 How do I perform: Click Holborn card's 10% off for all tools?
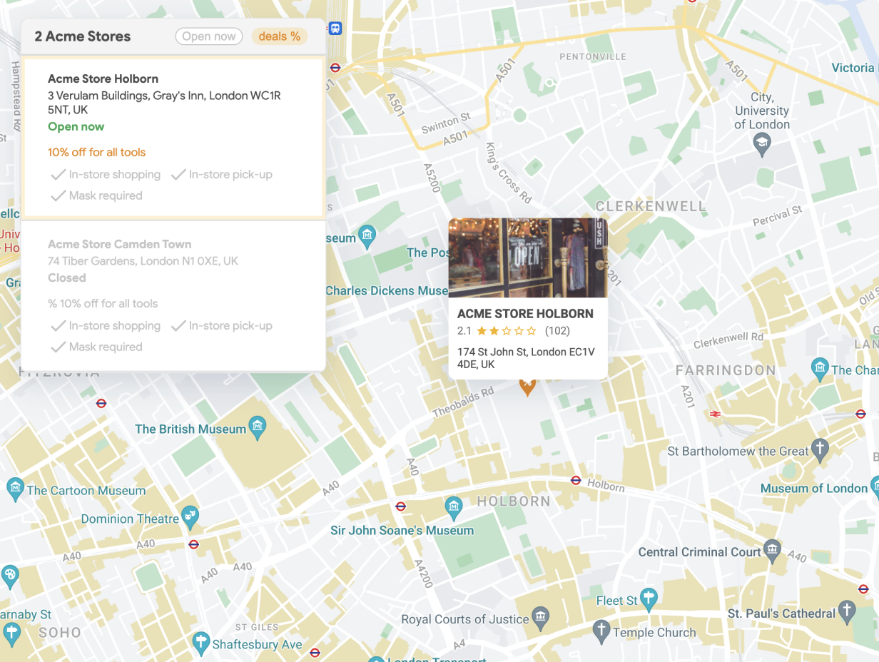[x=96, y=152]
